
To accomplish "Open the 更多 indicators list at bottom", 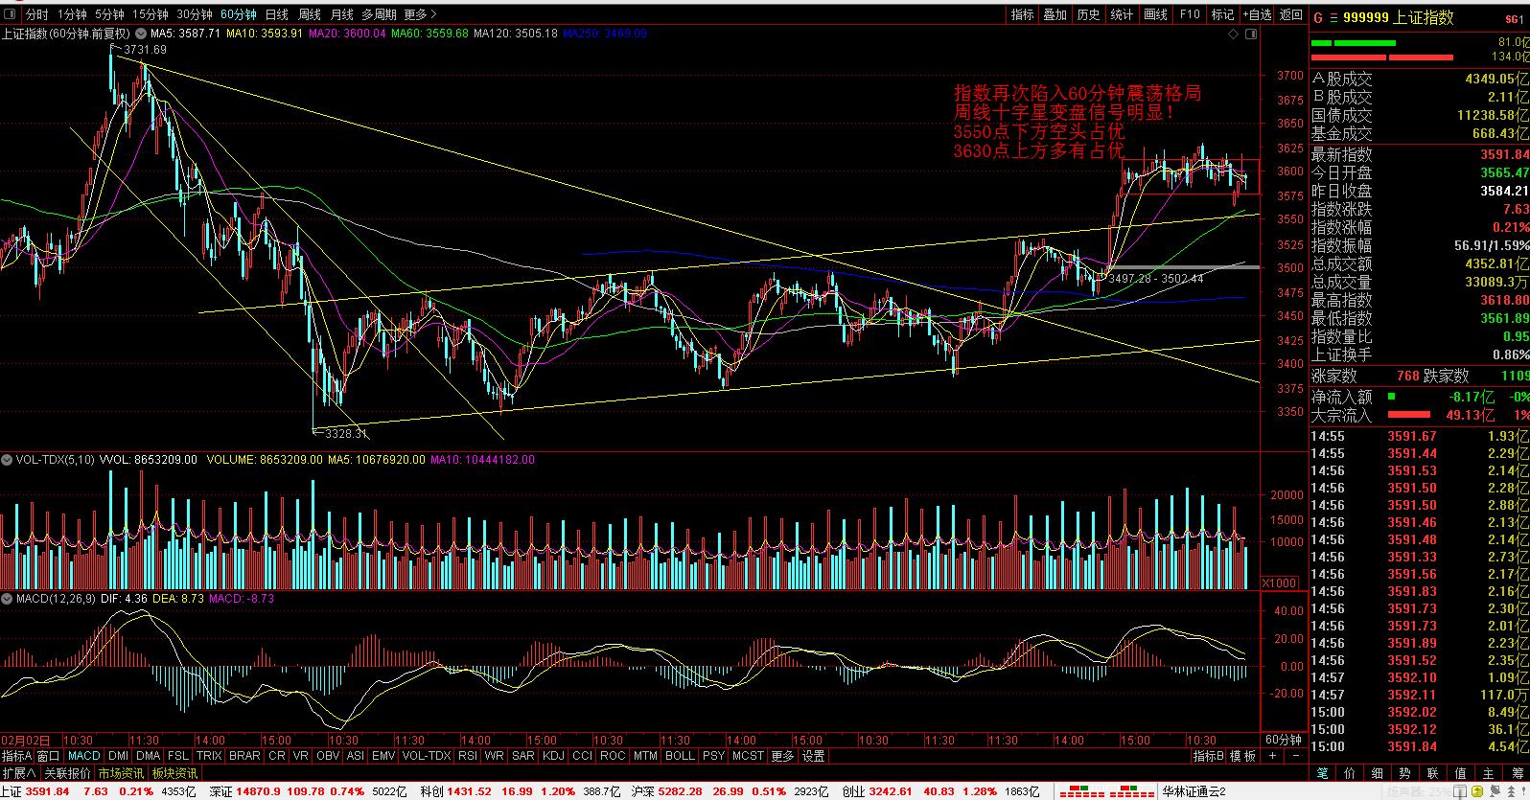I will pyautogui.click(x=782, y=756).
